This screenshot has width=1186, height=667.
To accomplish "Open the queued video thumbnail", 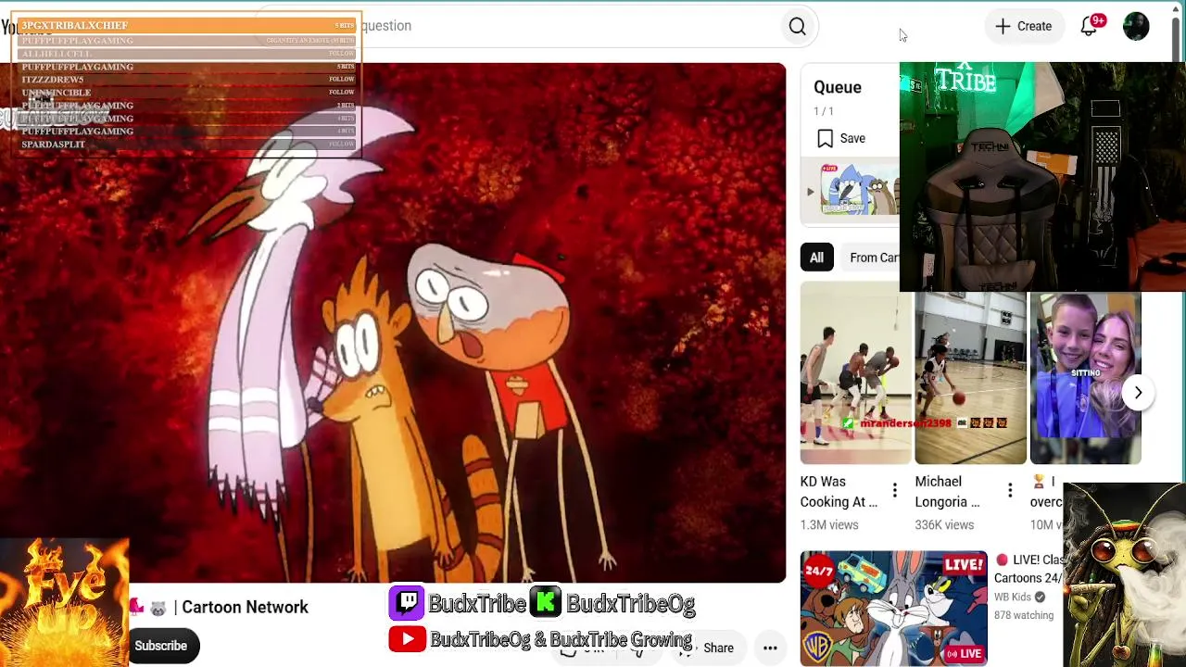I will [x=861, y=190].
